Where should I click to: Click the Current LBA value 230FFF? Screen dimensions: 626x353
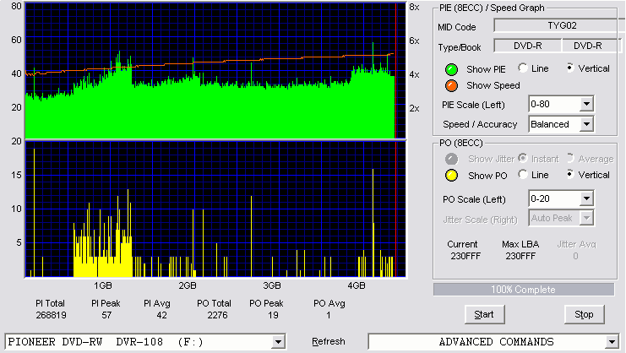pyautogui.click(x=465, y=256)
